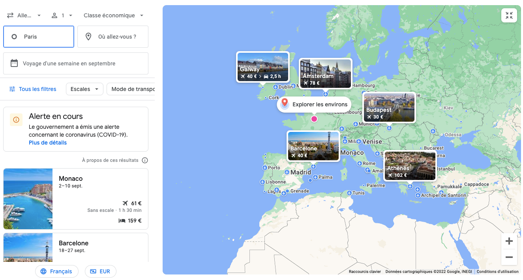Open the Amsterdam map card
523x280 pixels.
pyautogui.click(x=325, y=74)
